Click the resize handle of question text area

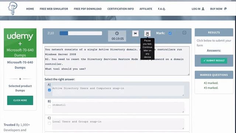point(188,74)
